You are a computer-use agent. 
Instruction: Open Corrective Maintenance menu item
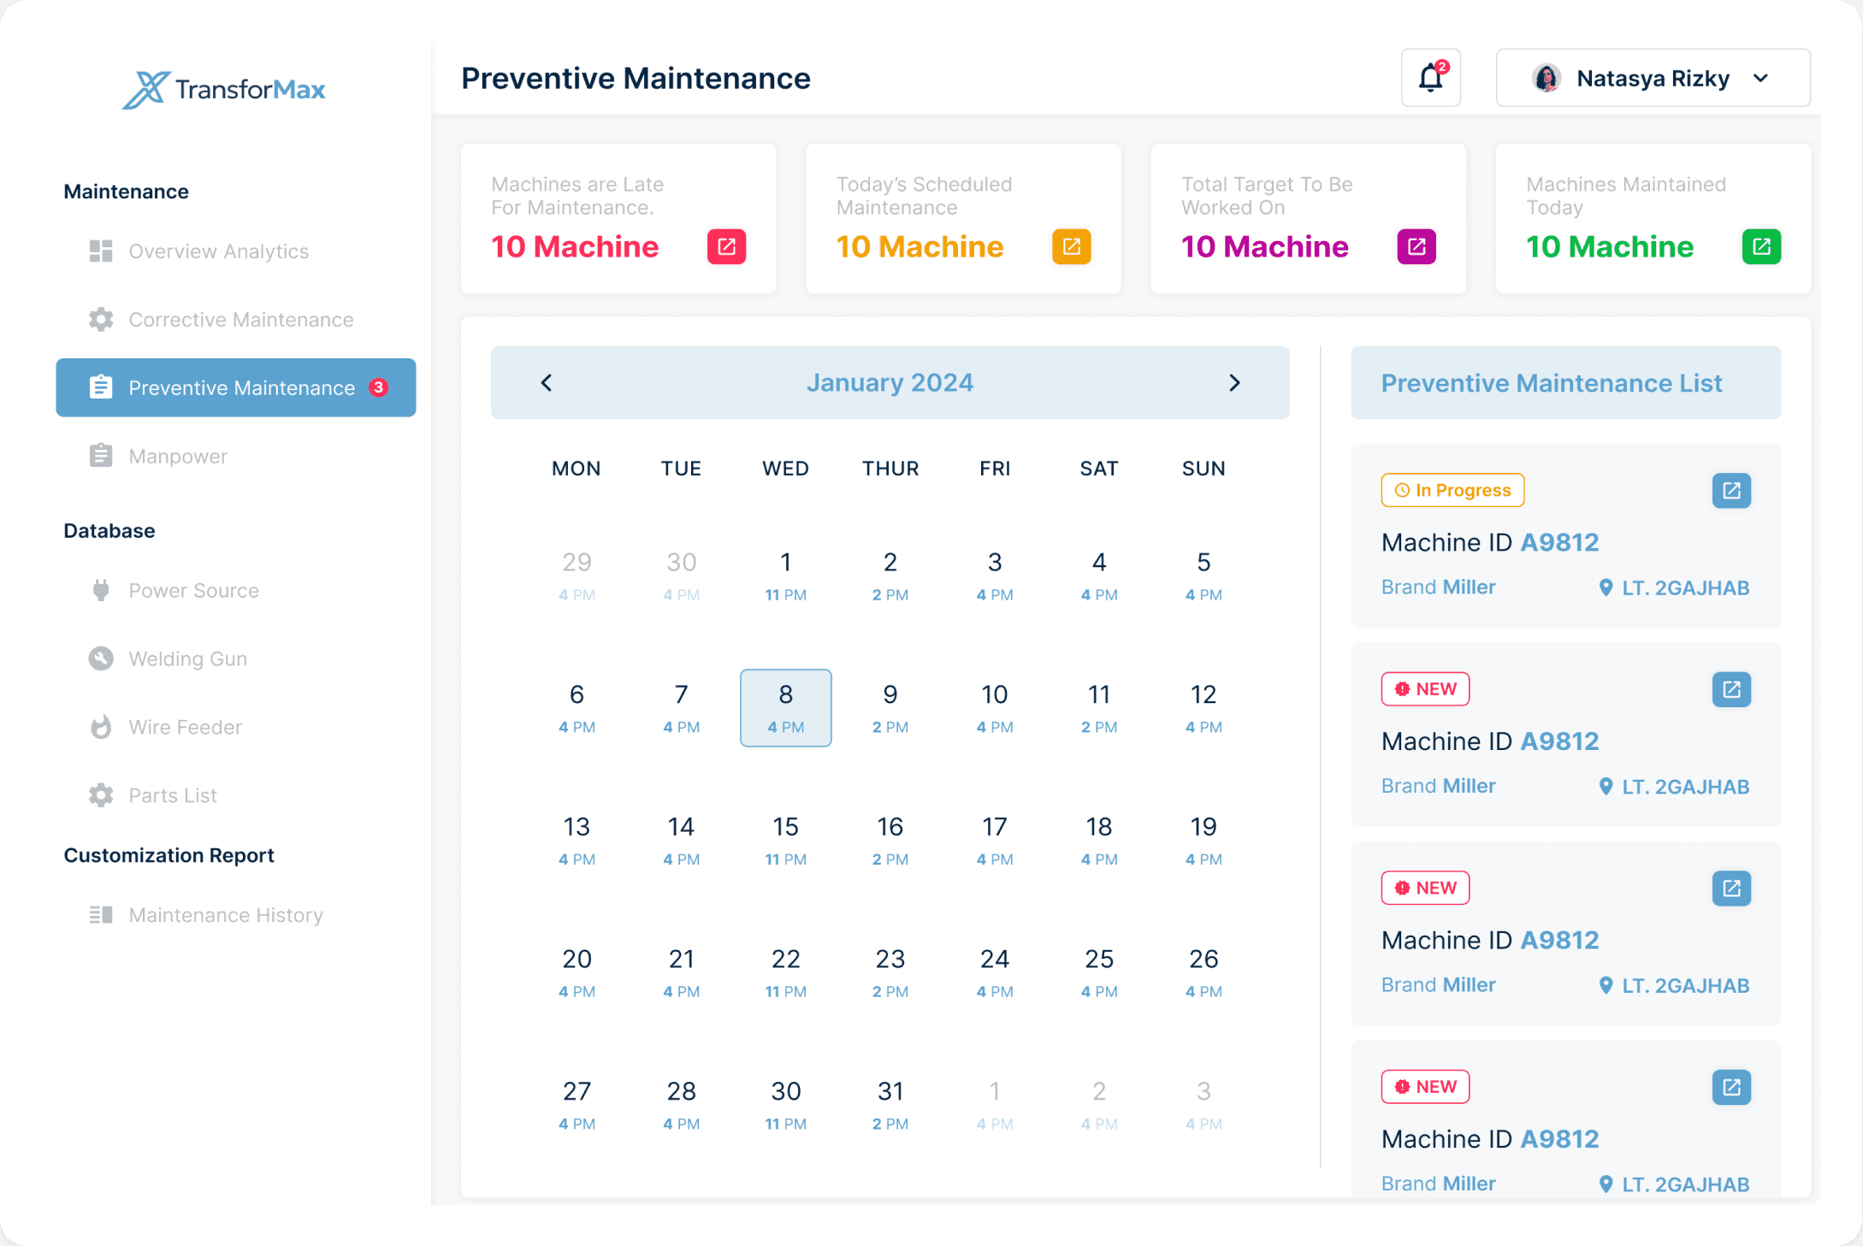click(x=240, y=320)
